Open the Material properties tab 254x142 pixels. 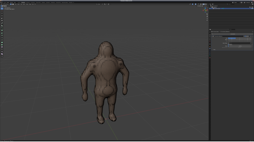tap(210, 58)
